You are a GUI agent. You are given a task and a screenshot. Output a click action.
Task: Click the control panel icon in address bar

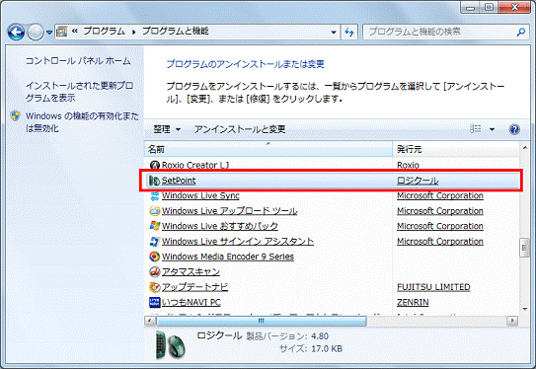[x=61, y=32]
